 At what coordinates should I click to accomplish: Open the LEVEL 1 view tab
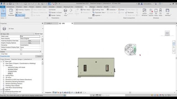click(x=49, y=23)
